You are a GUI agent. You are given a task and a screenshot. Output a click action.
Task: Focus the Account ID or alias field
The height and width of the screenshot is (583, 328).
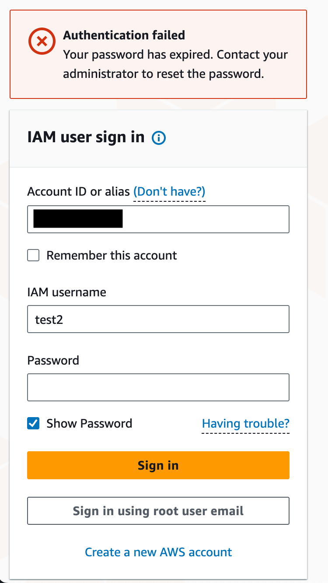[158, 219]
